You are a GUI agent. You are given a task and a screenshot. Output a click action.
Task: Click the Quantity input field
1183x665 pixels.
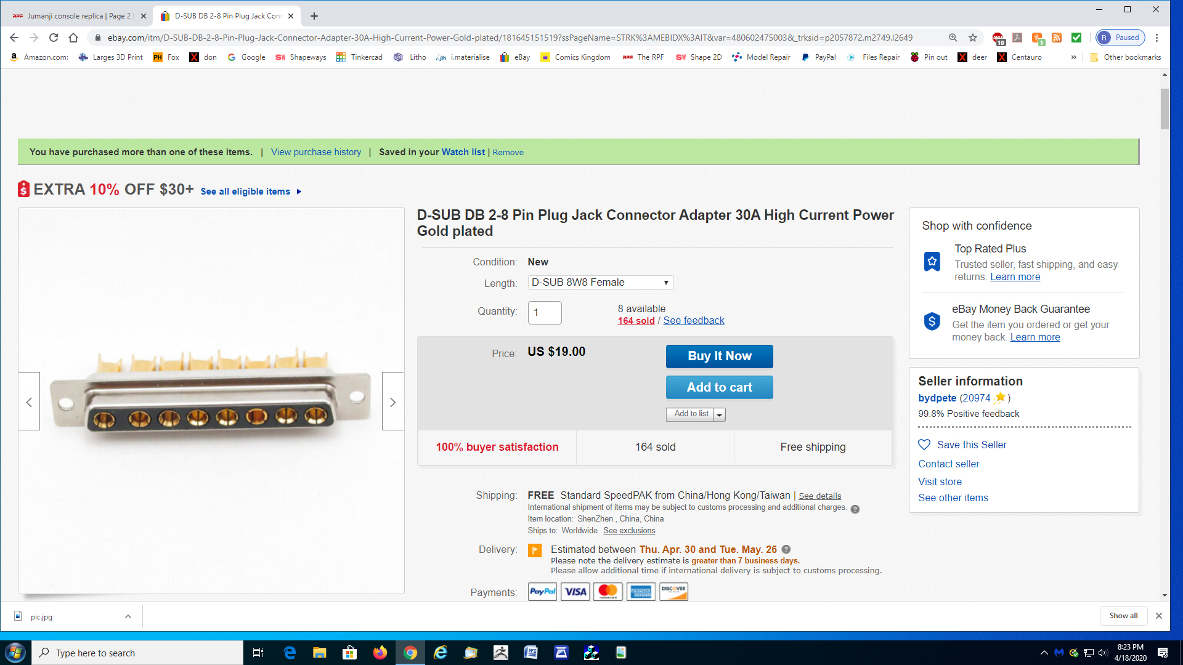pyautogui.click(x=545, y=312)
